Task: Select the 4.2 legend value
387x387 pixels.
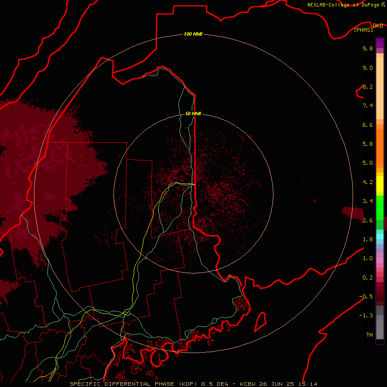Action: [368, 182]
